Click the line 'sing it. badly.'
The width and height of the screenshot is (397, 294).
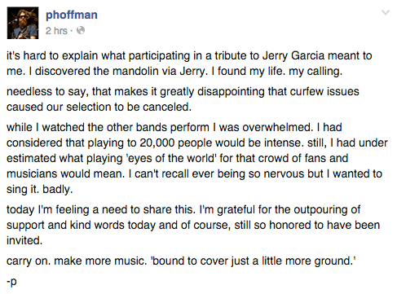(x=40, y=189)
